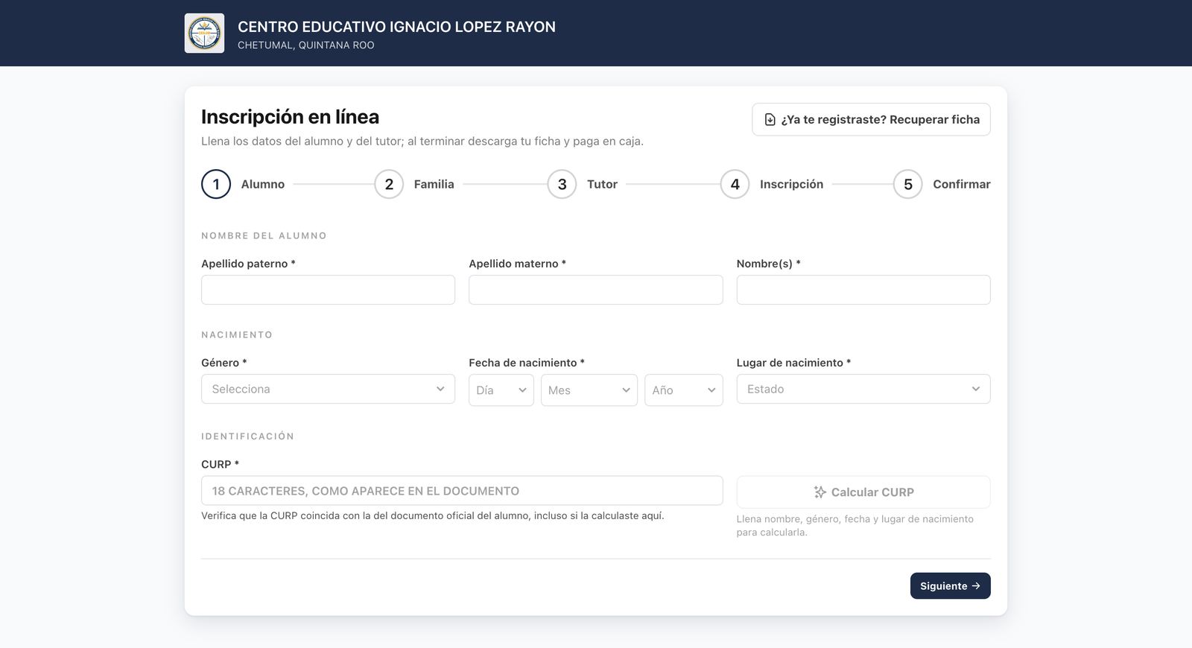Click step 4 circle for Inscripción
Viewport: 1192px width, 648px height.
click(735, 184)
